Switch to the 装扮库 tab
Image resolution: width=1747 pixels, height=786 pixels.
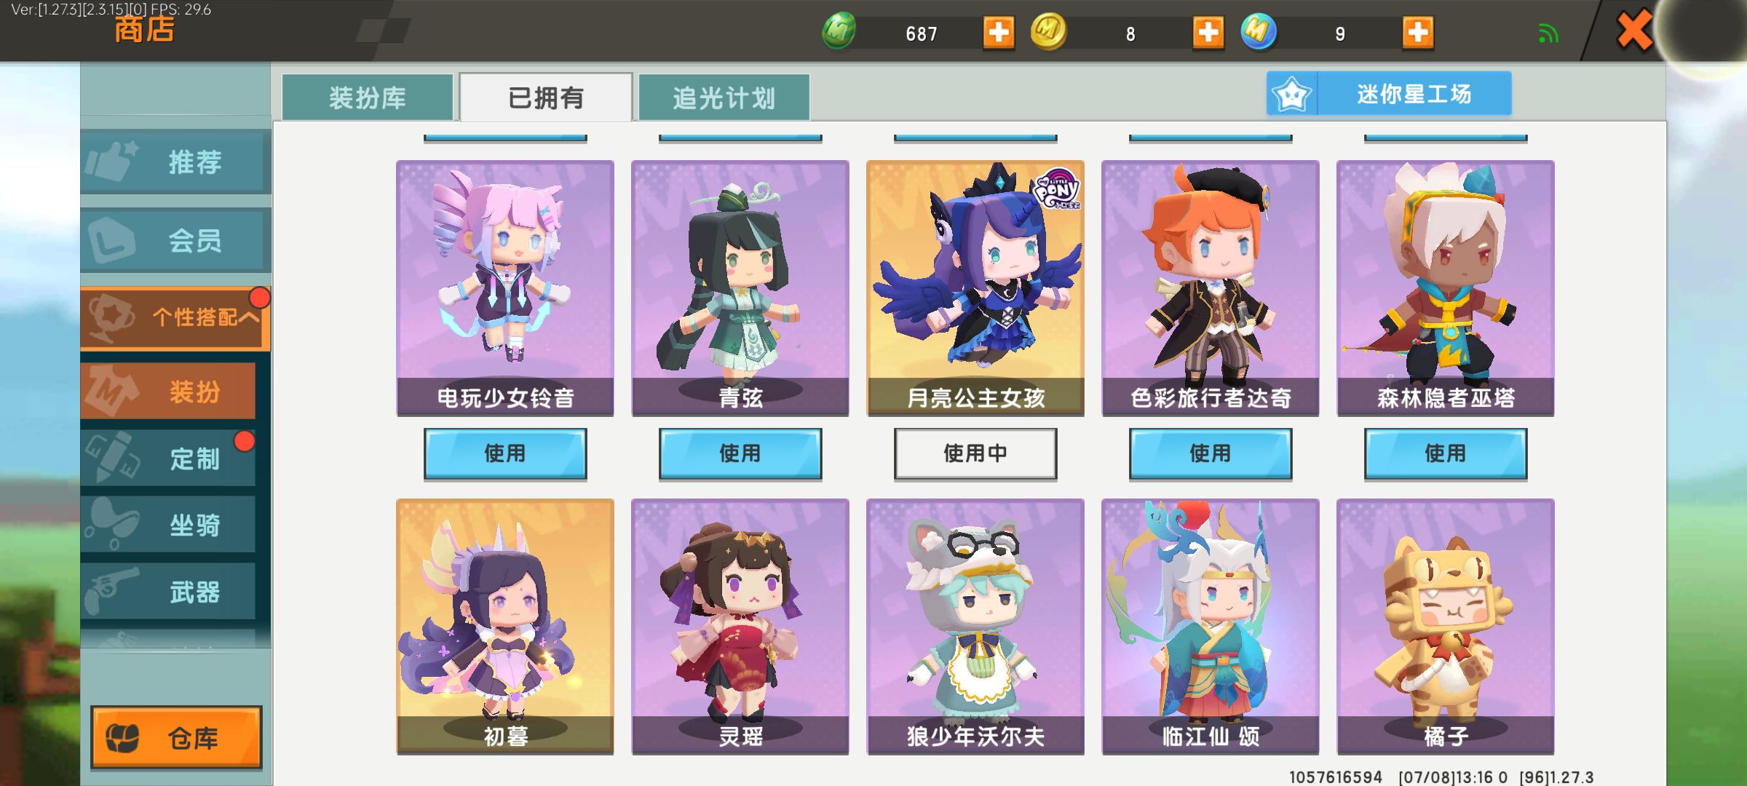tap(368, 98)
